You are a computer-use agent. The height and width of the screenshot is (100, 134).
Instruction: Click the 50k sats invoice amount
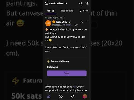click(x=52, y=67)
